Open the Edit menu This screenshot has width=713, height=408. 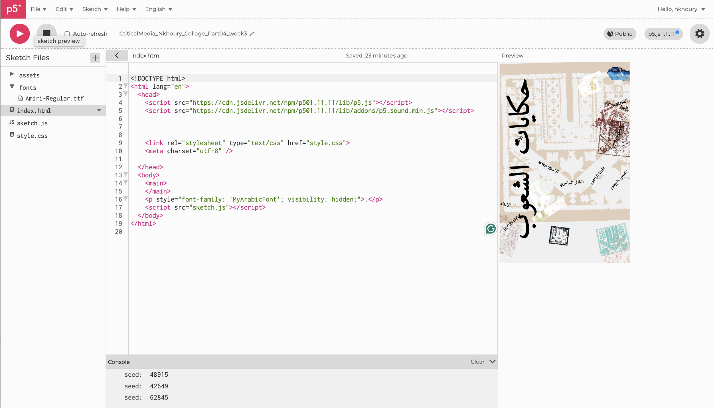pos(64,9)
